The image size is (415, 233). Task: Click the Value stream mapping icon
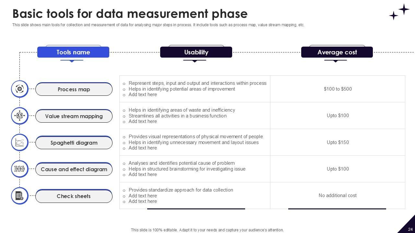click(x=20, y=116)
